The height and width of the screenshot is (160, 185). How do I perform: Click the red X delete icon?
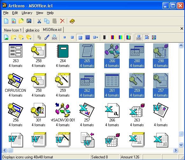coord(62,21)
